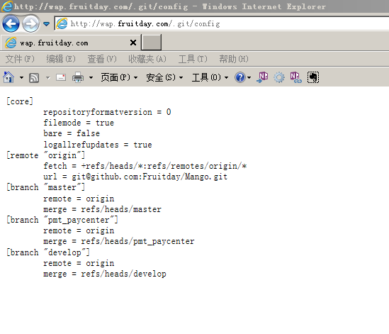The width and height of the screenshot is (389, 334).
Task: Open the 帮助(H) menu
Action: pos(234,59)
